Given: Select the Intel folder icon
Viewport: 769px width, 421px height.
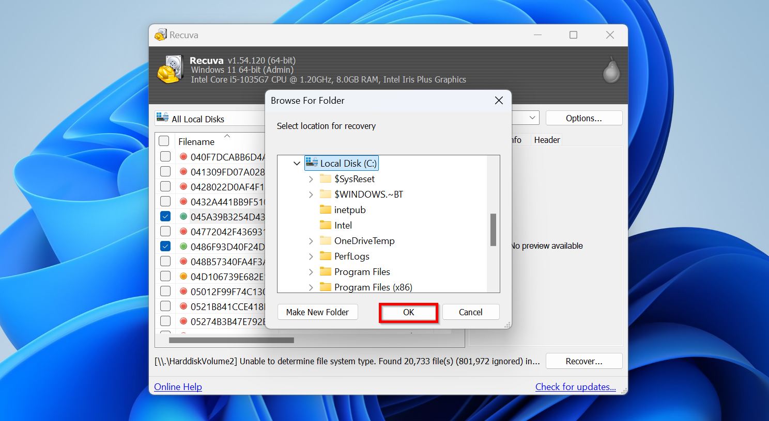Looking at the screenshot, I should (325, 225).
